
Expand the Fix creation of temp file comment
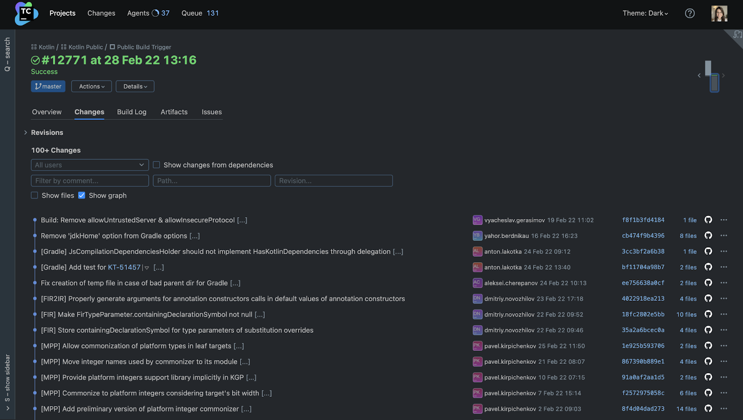point(235,283)
